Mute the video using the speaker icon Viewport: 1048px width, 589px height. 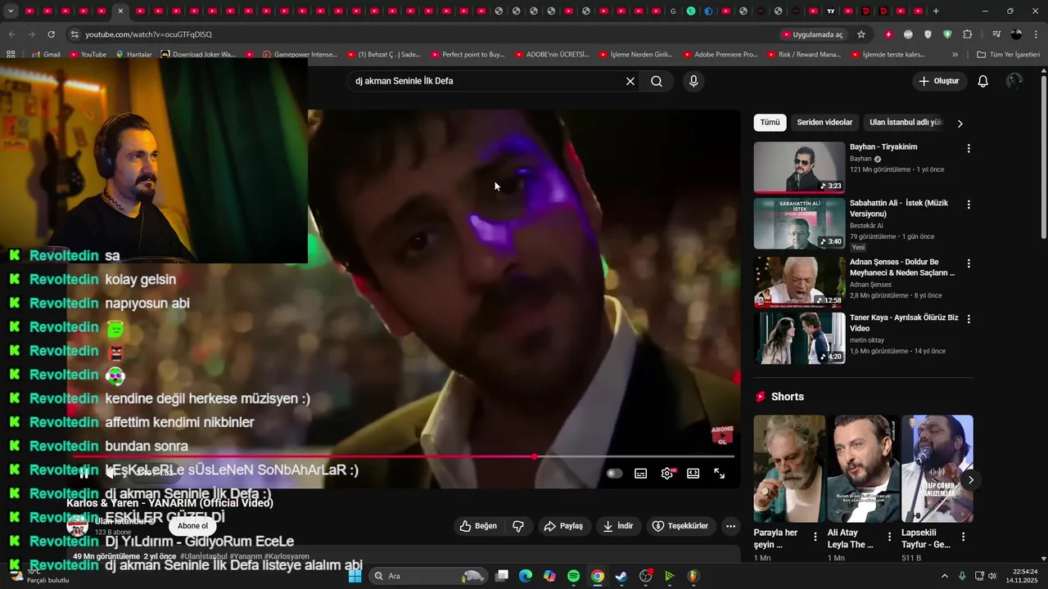pyautogui.click(x=111, y=473)
